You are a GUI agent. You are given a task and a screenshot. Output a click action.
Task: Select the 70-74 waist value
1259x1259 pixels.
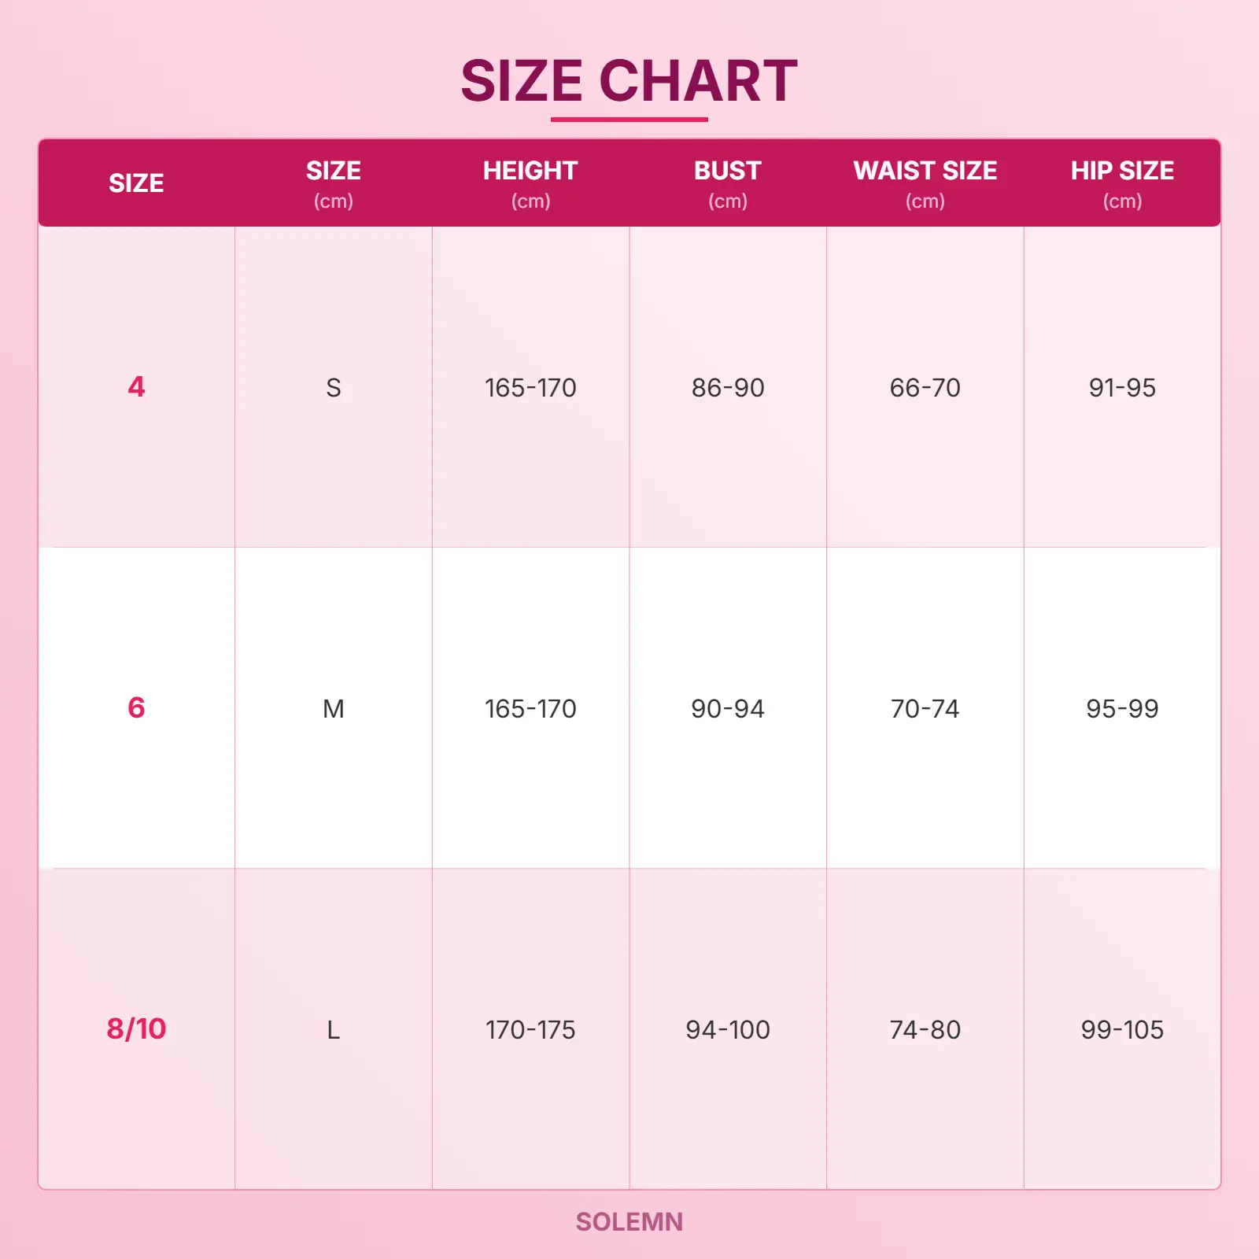coord(925,708)
